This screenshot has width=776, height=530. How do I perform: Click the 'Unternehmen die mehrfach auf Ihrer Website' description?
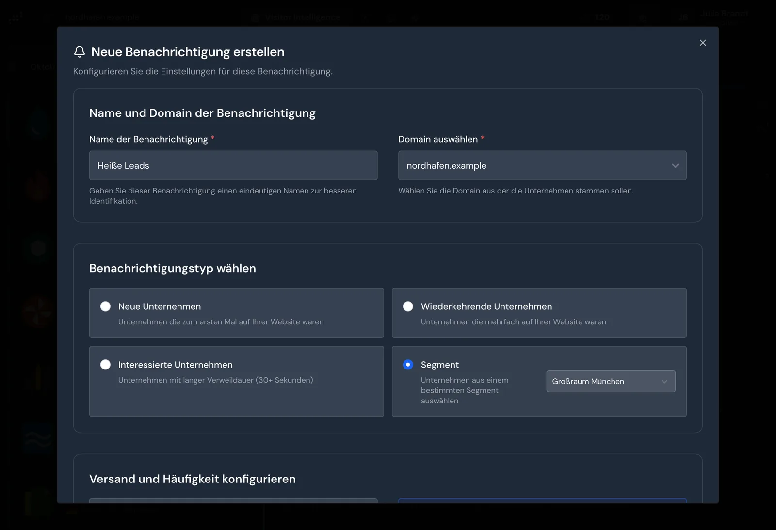[x=514, y=321]
